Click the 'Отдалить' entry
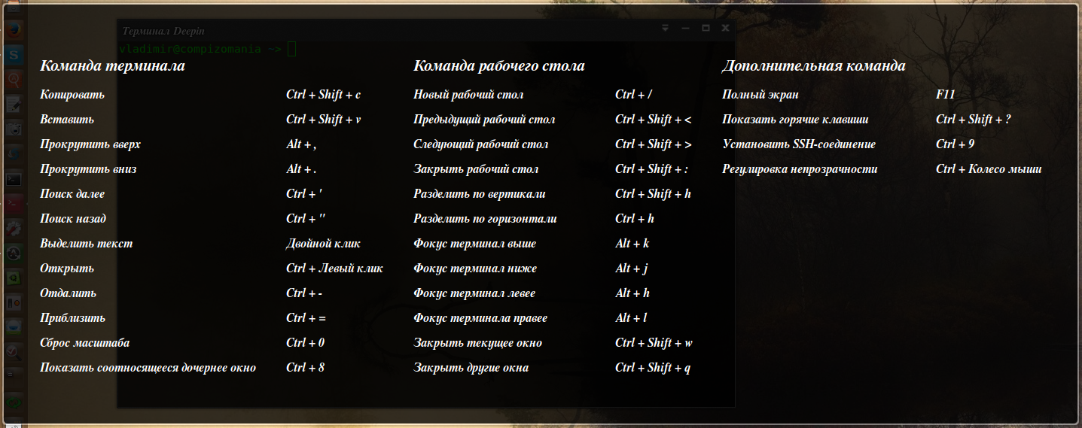 click(x=68, y=293)
